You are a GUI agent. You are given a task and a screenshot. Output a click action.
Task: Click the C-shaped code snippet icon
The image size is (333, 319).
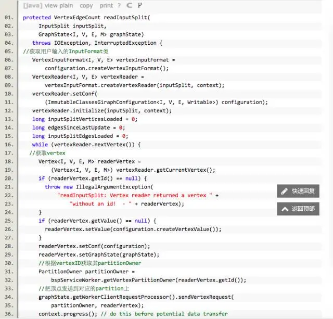click(129, 5)
